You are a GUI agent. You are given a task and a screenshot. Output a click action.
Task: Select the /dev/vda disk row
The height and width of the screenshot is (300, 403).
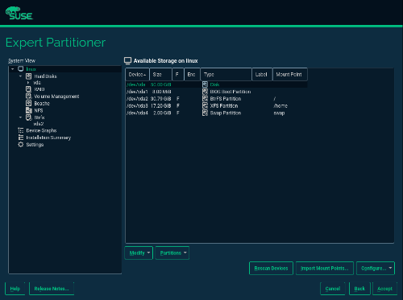point(217,84)
